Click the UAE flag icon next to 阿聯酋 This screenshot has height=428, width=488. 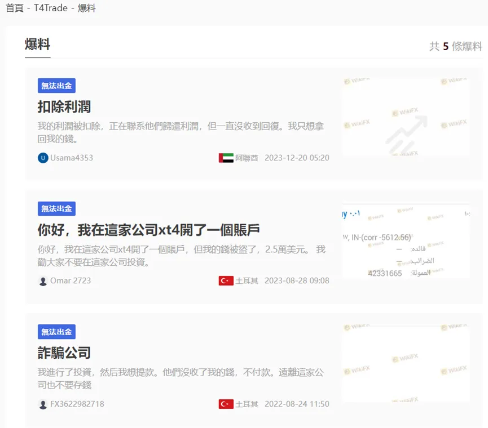[x=226, y=158]
